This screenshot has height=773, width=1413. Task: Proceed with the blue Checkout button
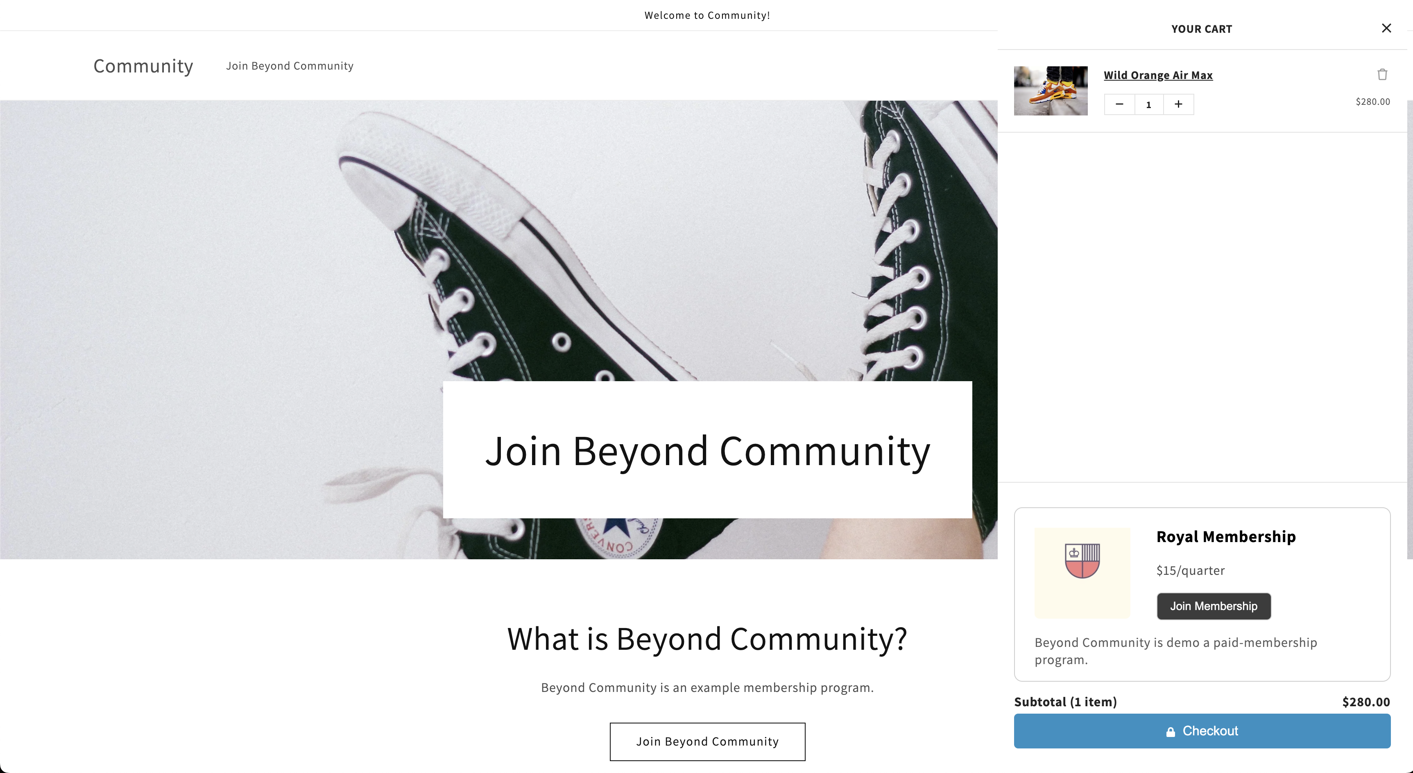pyautogui.click(x=1202, y=731)
